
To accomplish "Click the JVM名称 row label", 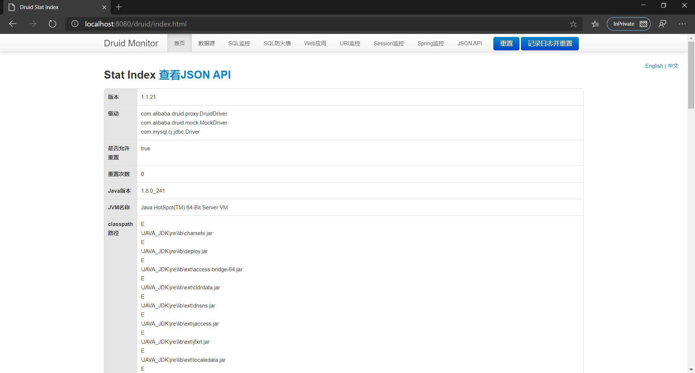I will [x=119, y=208].
